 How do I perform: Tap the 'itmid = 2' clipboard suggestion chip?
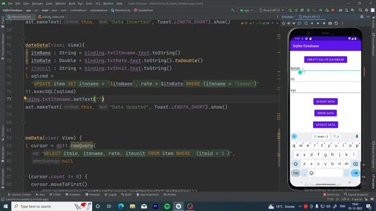(x=321, y=137)
